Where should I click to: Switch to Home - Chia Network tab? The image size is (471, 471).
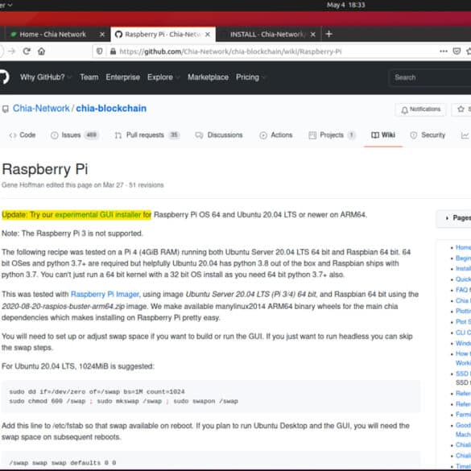52,35
